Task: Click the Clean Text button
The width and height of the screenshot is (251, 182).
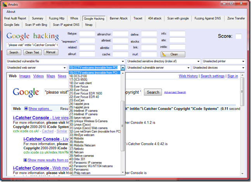Action: 32,52
